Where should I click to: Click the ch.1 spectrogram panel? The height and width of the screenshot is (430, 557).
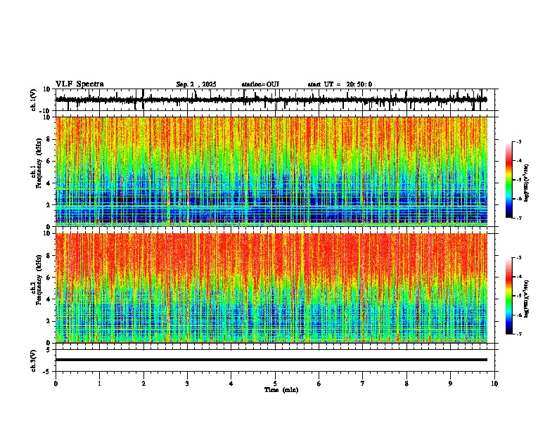271,171
